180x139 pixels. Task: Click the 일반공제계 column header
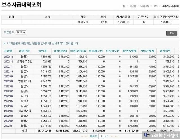[130, 51]
